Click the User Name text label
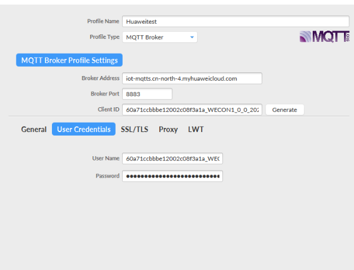 point(106,159)
